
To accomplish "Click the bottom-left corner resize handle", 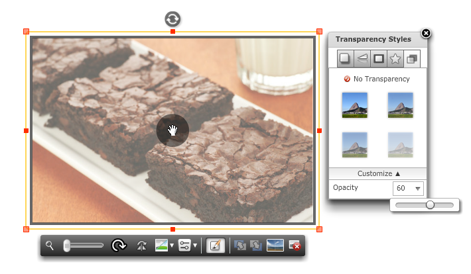I will (26, 230).
